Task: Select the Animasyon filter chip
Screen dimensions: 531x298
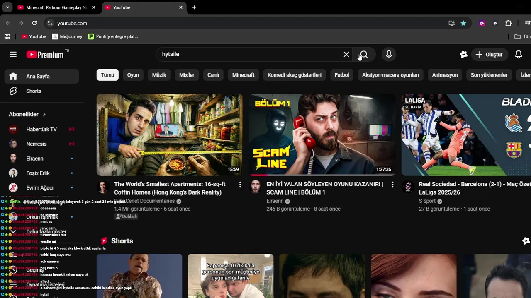Action: 445,75
